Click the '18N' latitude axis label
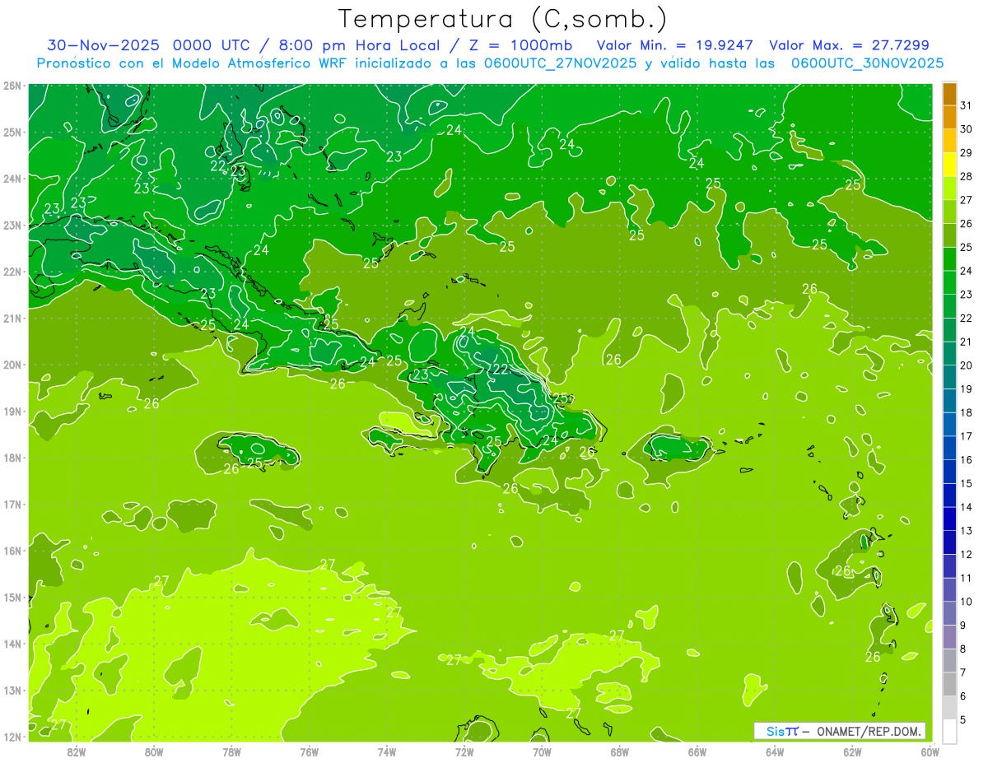988x763 pixels. tap(12, 458)
